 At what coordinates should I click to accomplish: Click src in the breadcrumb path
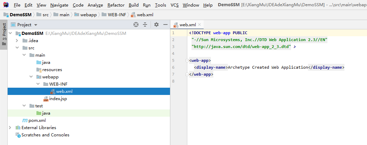[x=46, y=15]
